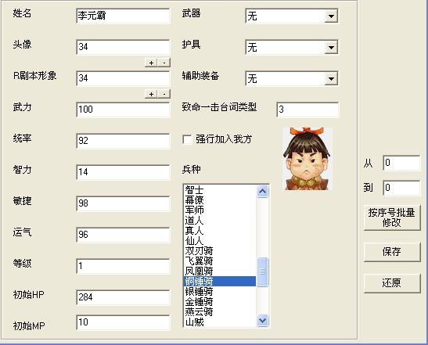Image resolution: width=428 pixels, height=345 pixels.
Task: Click the scroll-down arrow of 兵种 list
Action: click(x=263, y=320)
